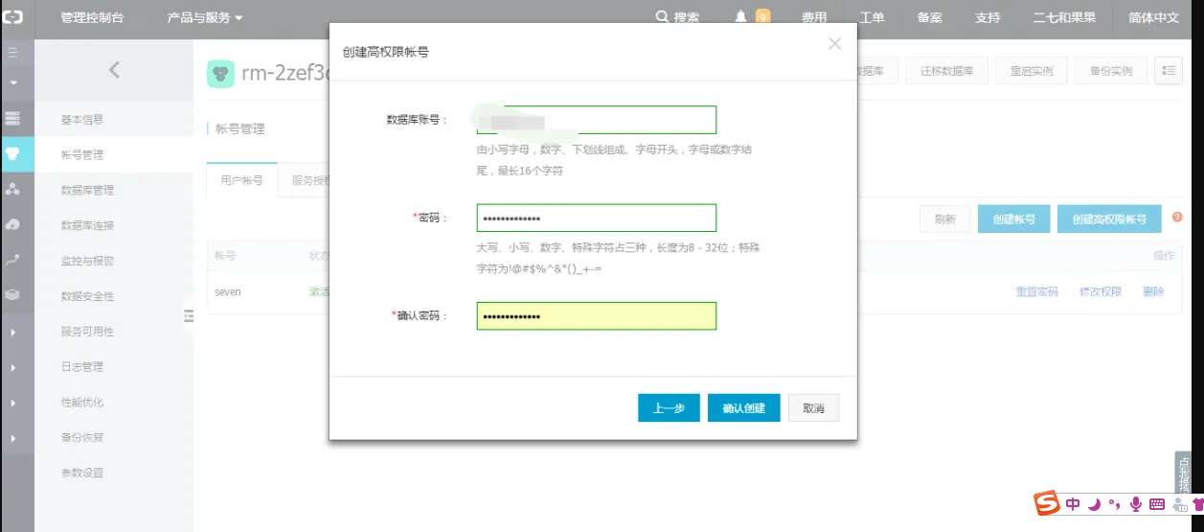Click the sidebar collapse handle with three lines
Image resolution: width=1204 pixels, height=532 pixels.
pyautogui.click(x=188, y=315)
